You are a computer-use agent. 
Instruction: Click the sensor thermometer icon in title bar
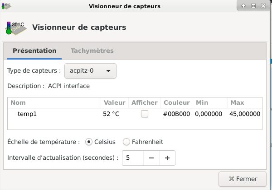tap(6, 6)
